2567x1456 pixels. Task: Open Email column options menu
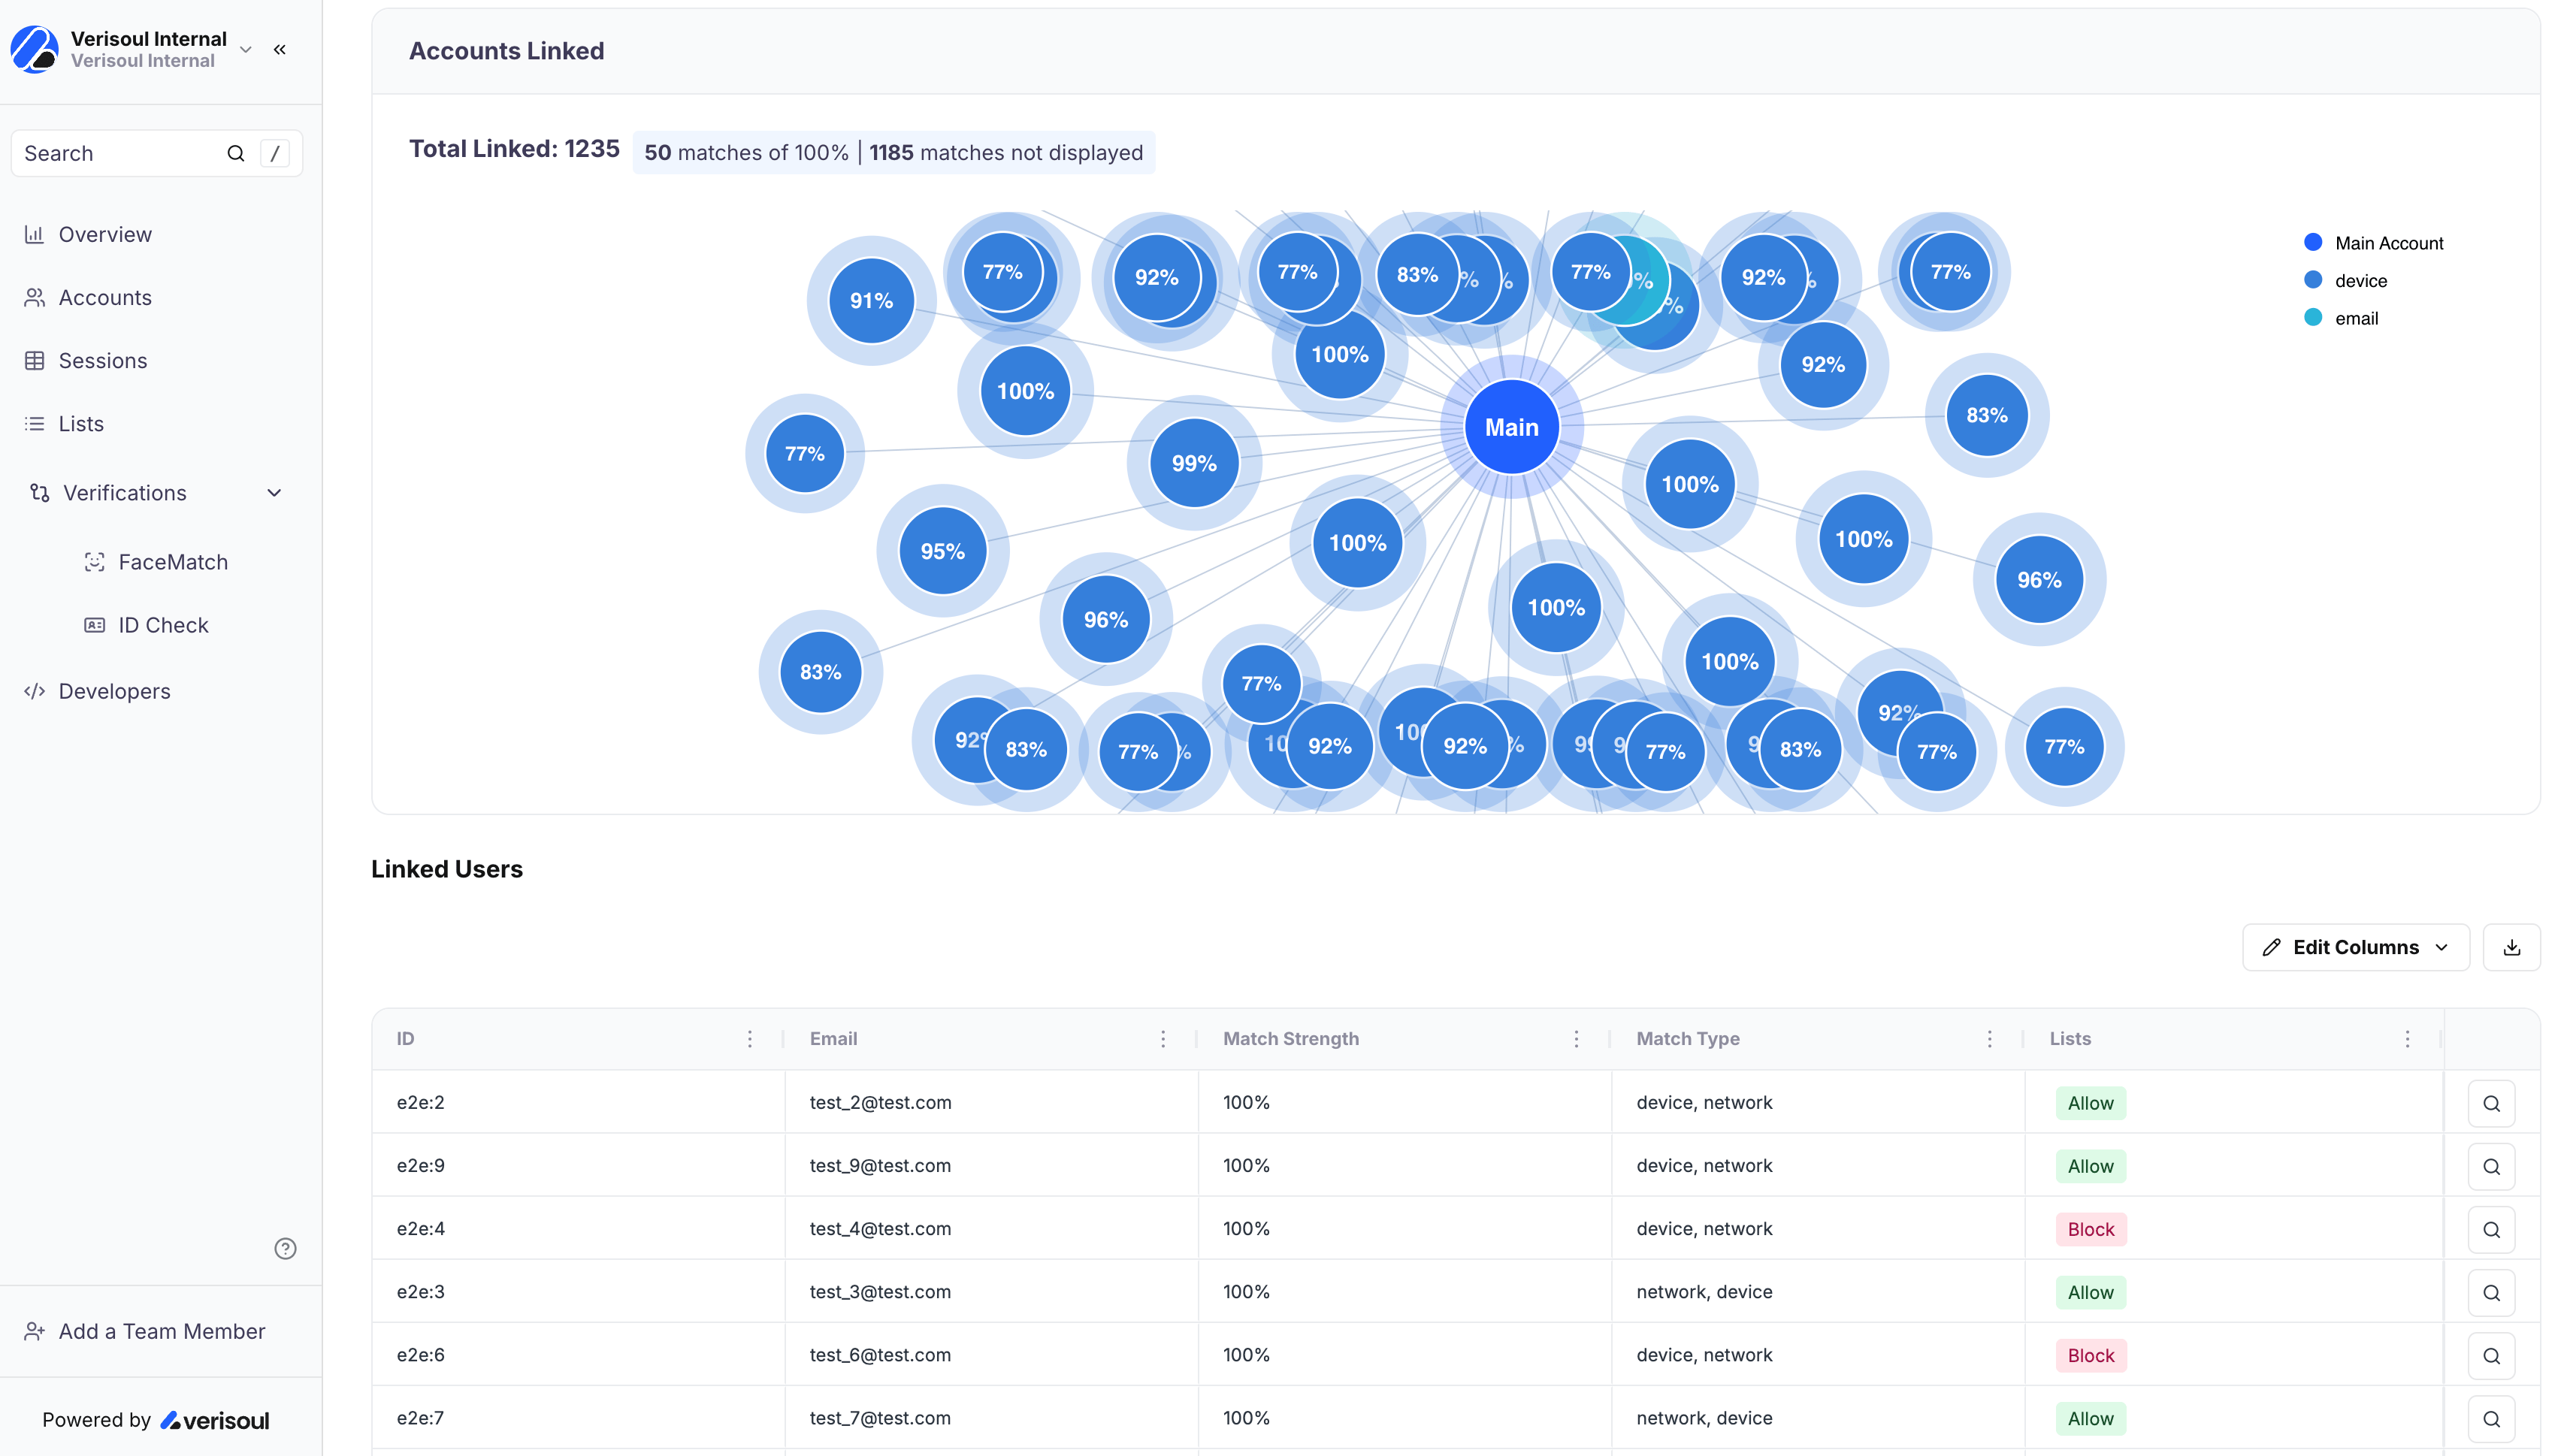coord(1162,1039)
